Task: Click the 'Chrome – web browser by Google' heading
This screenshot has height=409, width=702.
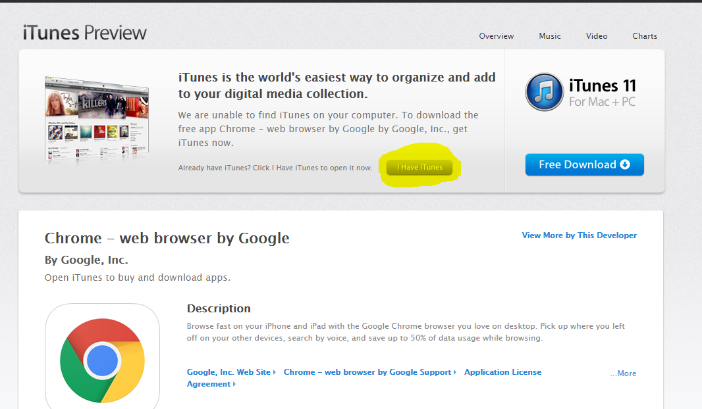Action: (x=167, y=238)
